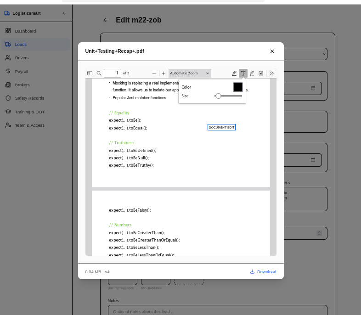Viewport: 361px width, 315px height.
Task: Click the Notes text area
Action: tap(218, 310)
